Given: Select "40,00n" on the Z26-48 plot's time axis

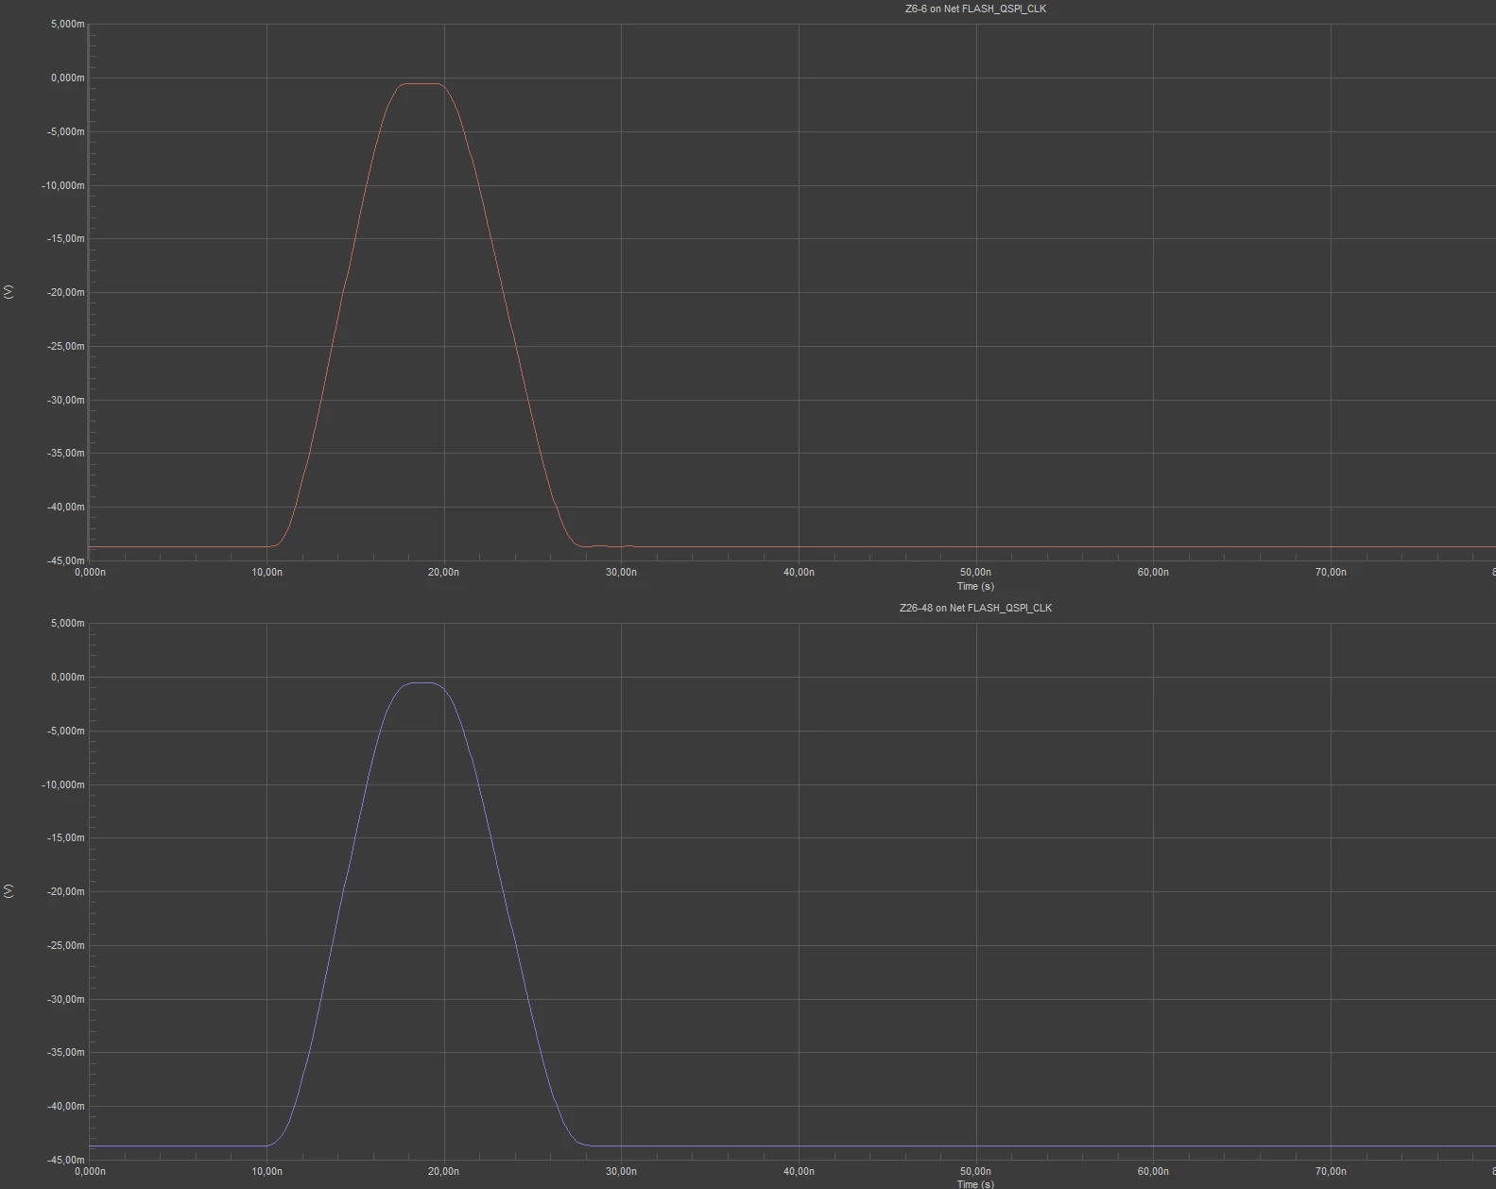Looking at the screenshot, I should (x=799, y=1171).
